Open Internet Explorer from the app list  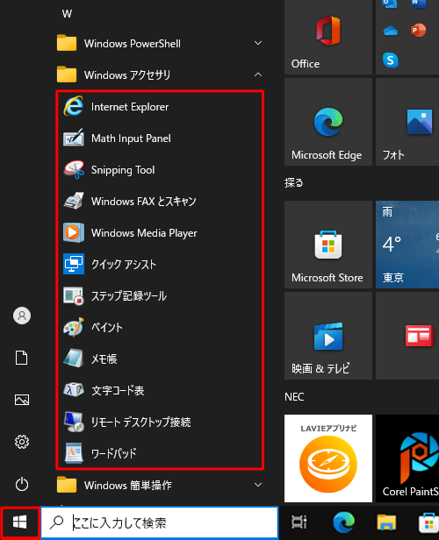pyautogui.click(x=160, y=107)
